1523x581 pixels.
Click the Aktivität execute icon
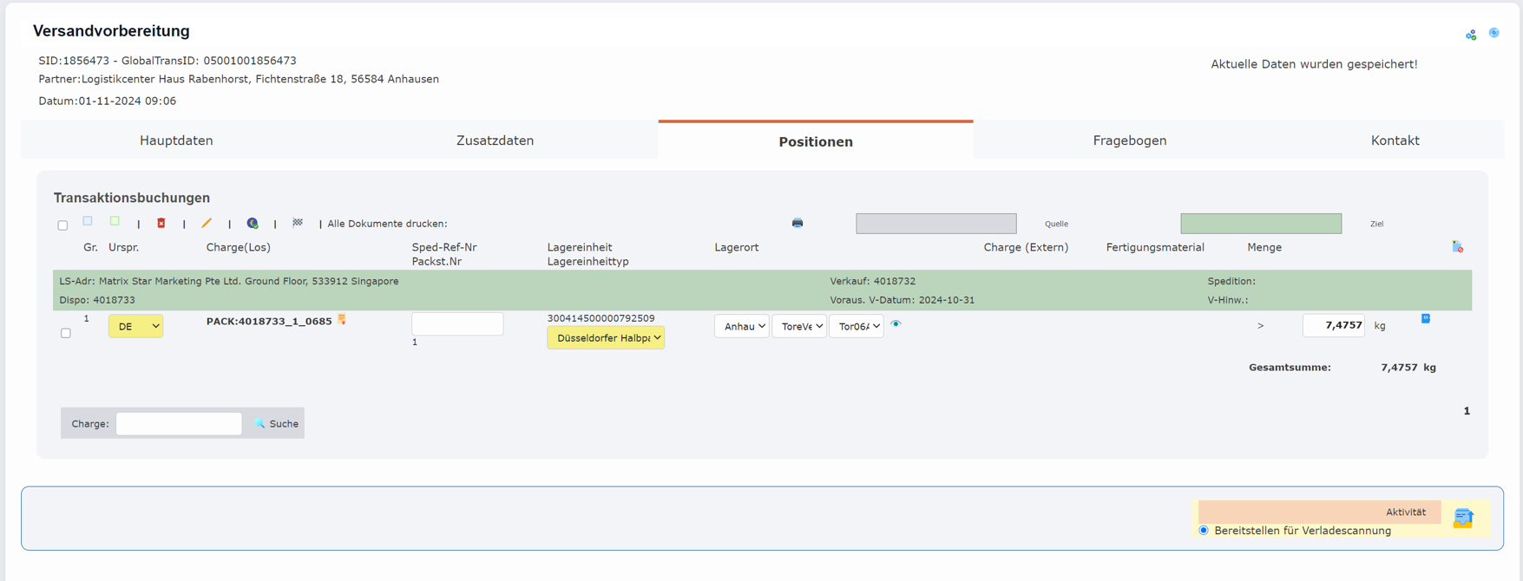pos(1463,519)
